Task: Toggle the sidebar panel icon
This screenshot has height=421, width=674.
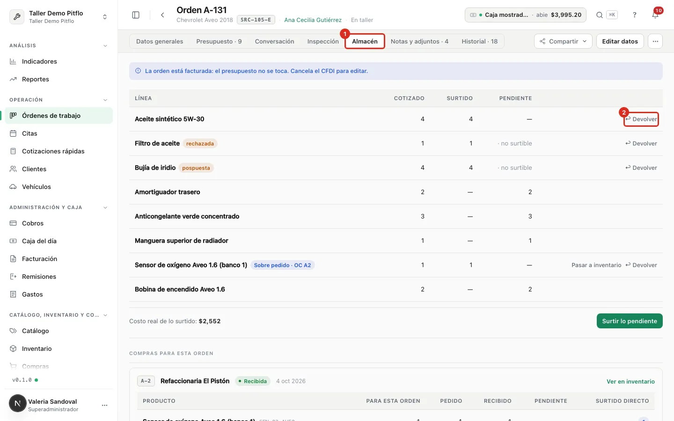Action: (x=136, y=15)
